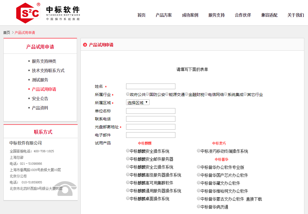Focus the 联系电话 input field

151,119
